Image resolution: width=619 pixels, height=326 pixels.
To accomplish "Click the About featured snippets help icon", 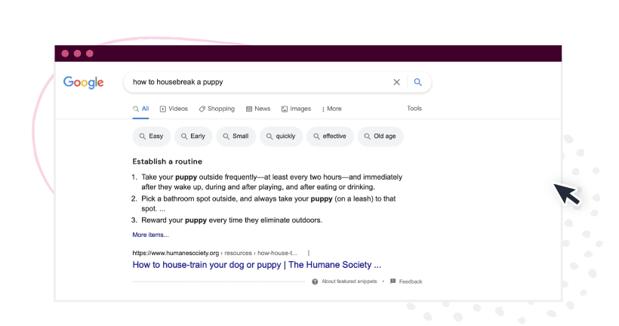I will point(315,281).
